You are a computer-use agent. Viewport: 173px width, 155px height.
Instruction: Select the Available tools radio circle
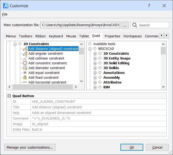pyautogui.click(x=90, y=44)
